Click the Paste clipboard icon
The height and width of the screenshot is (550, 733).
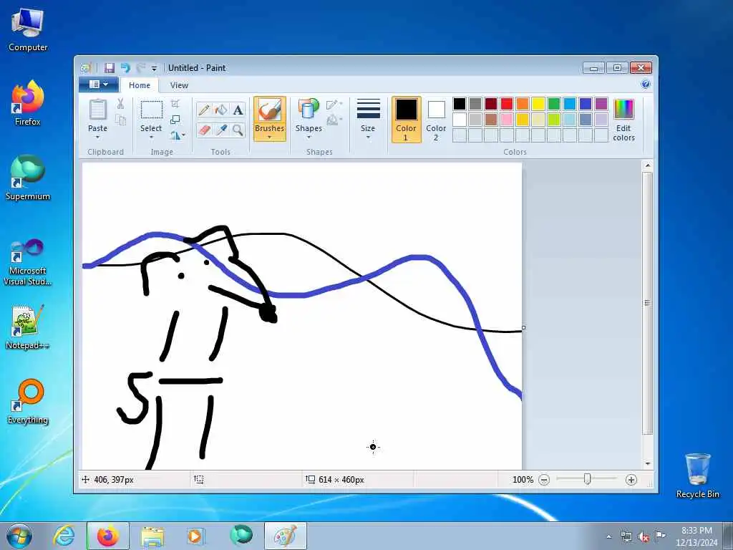(97, 110)
